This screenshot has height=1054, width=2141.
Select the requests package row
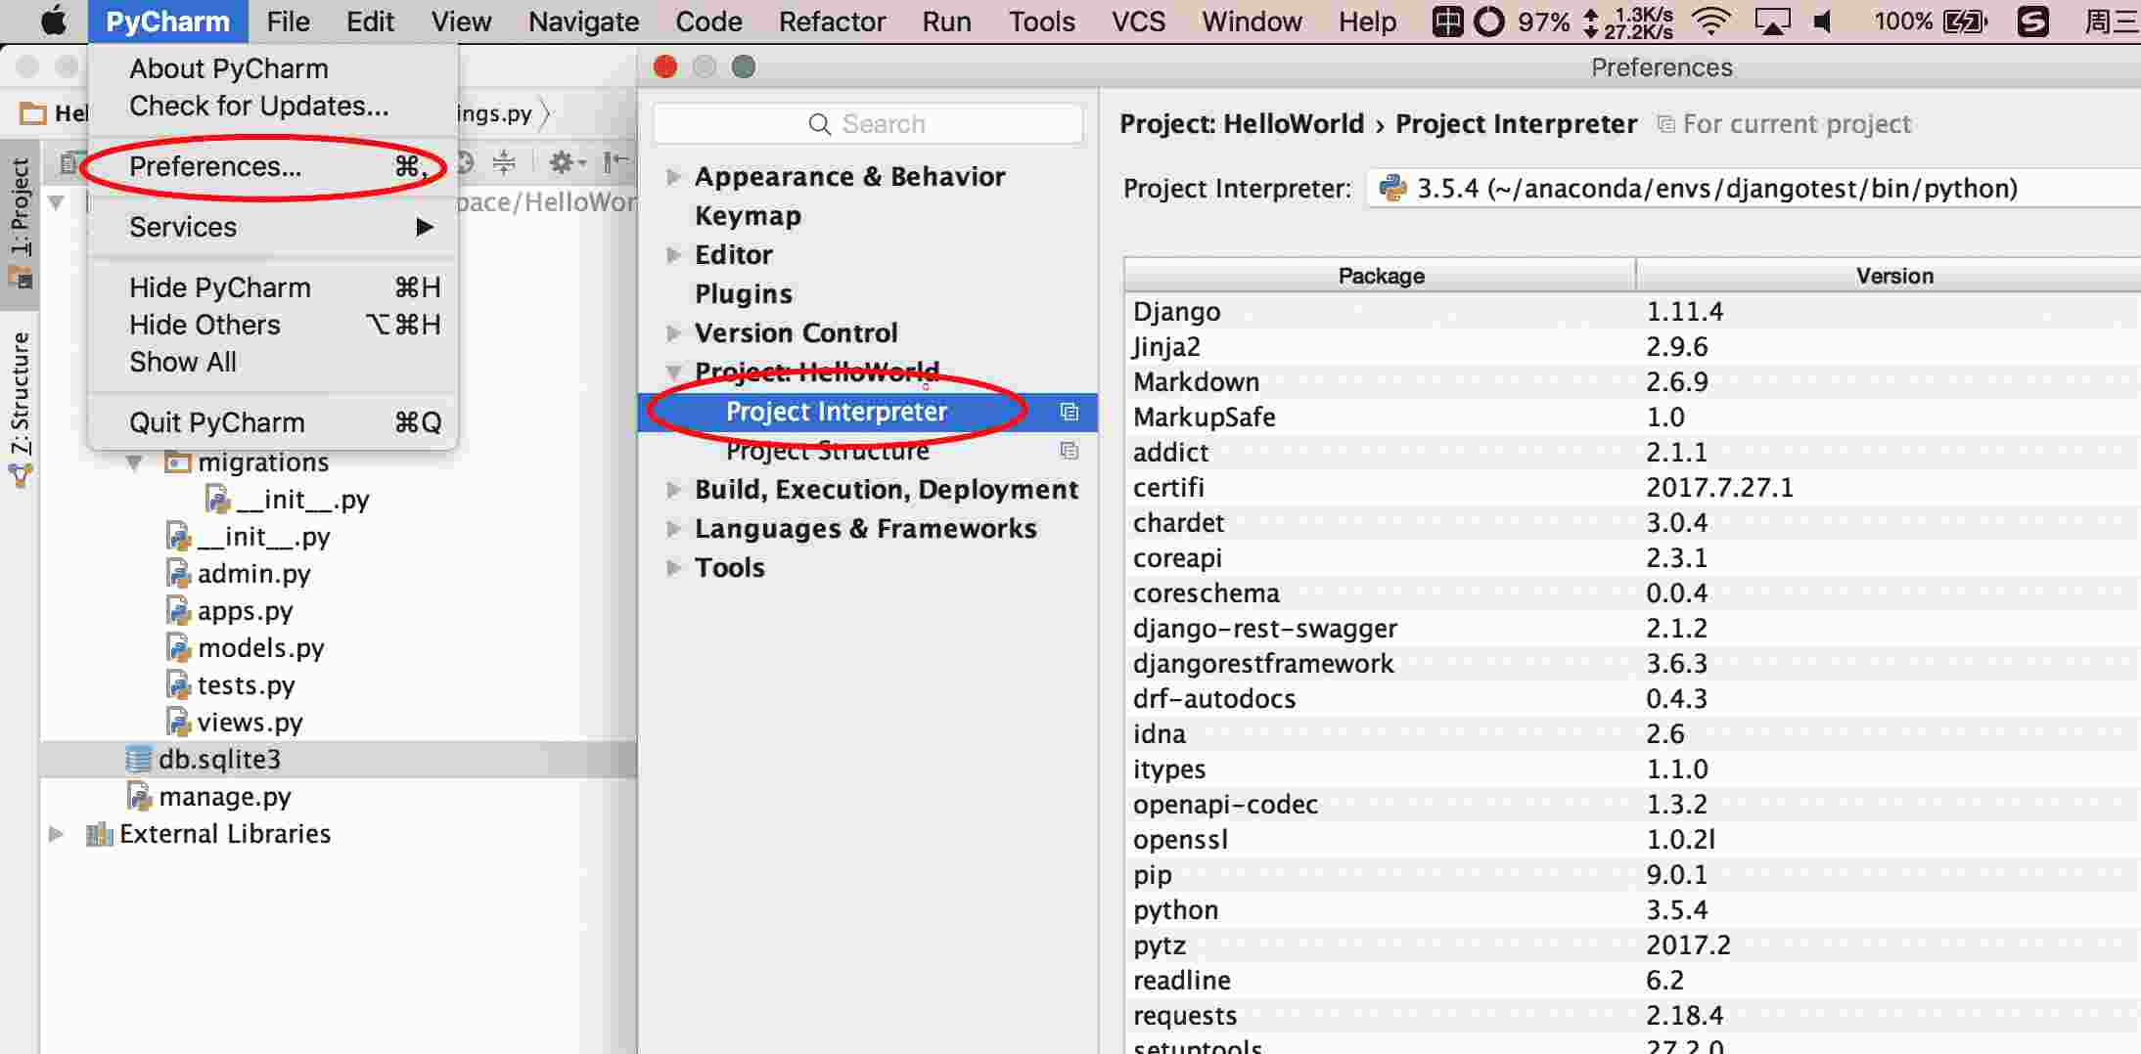point(1632,1016)
